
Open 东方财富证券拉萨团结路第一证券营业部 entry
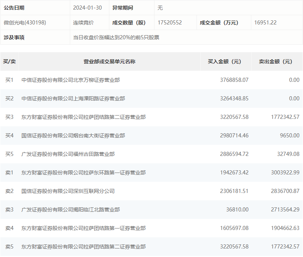click(84, 228)
